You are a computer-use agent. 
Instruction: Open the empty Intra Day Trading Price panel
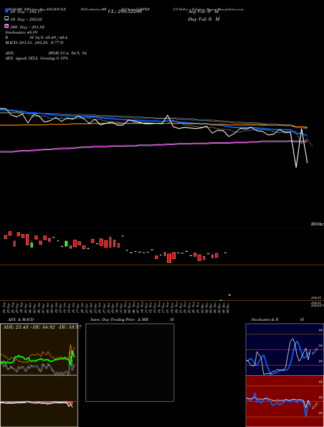(130, 362)
